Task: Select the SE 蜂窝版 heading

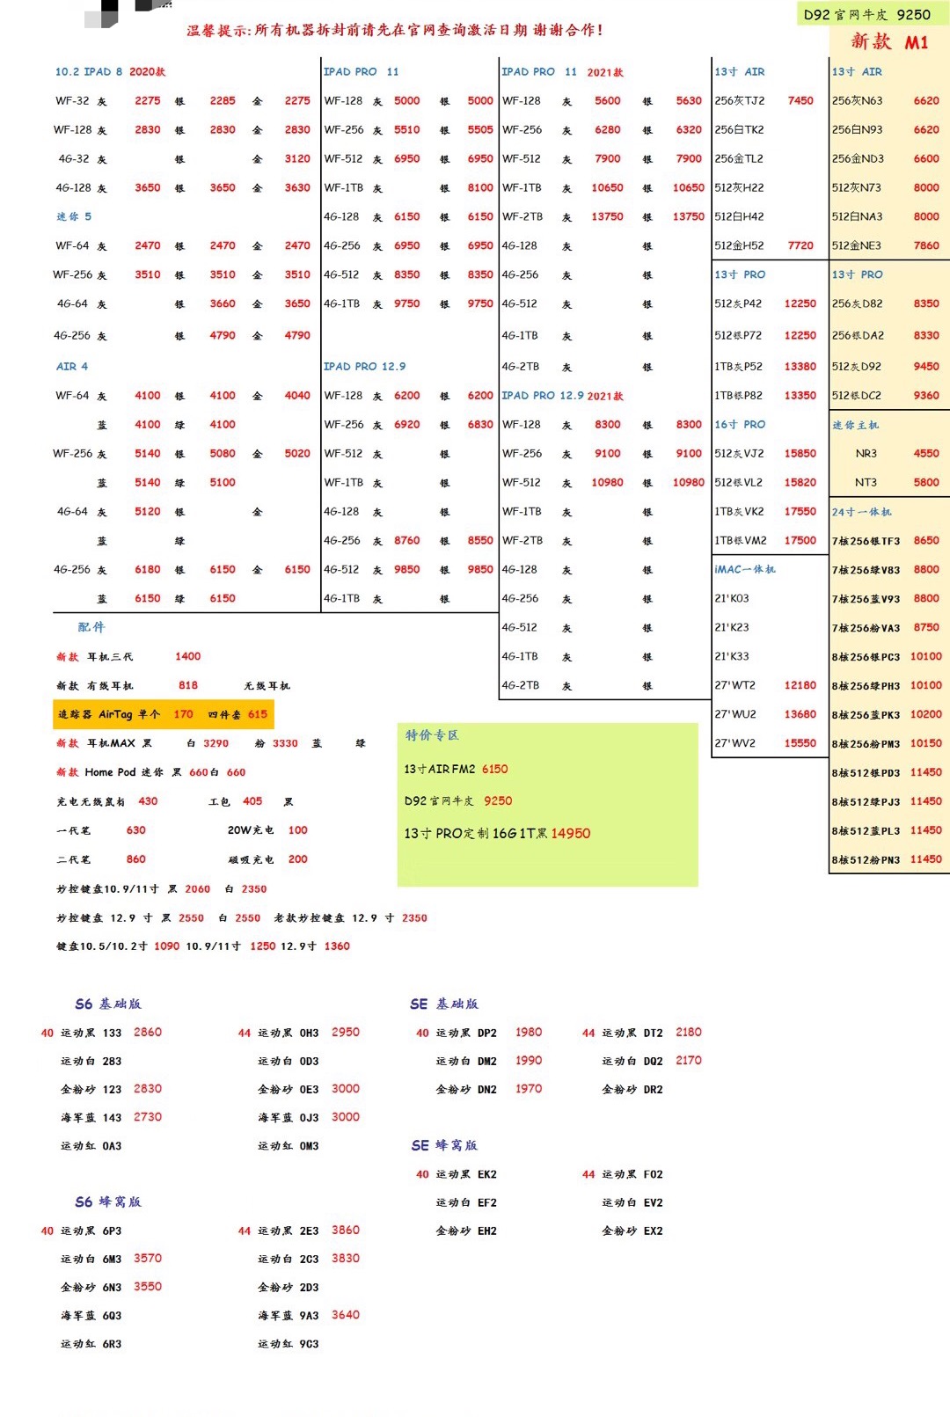Action: pyautogui.click(x=444, y=1145)
